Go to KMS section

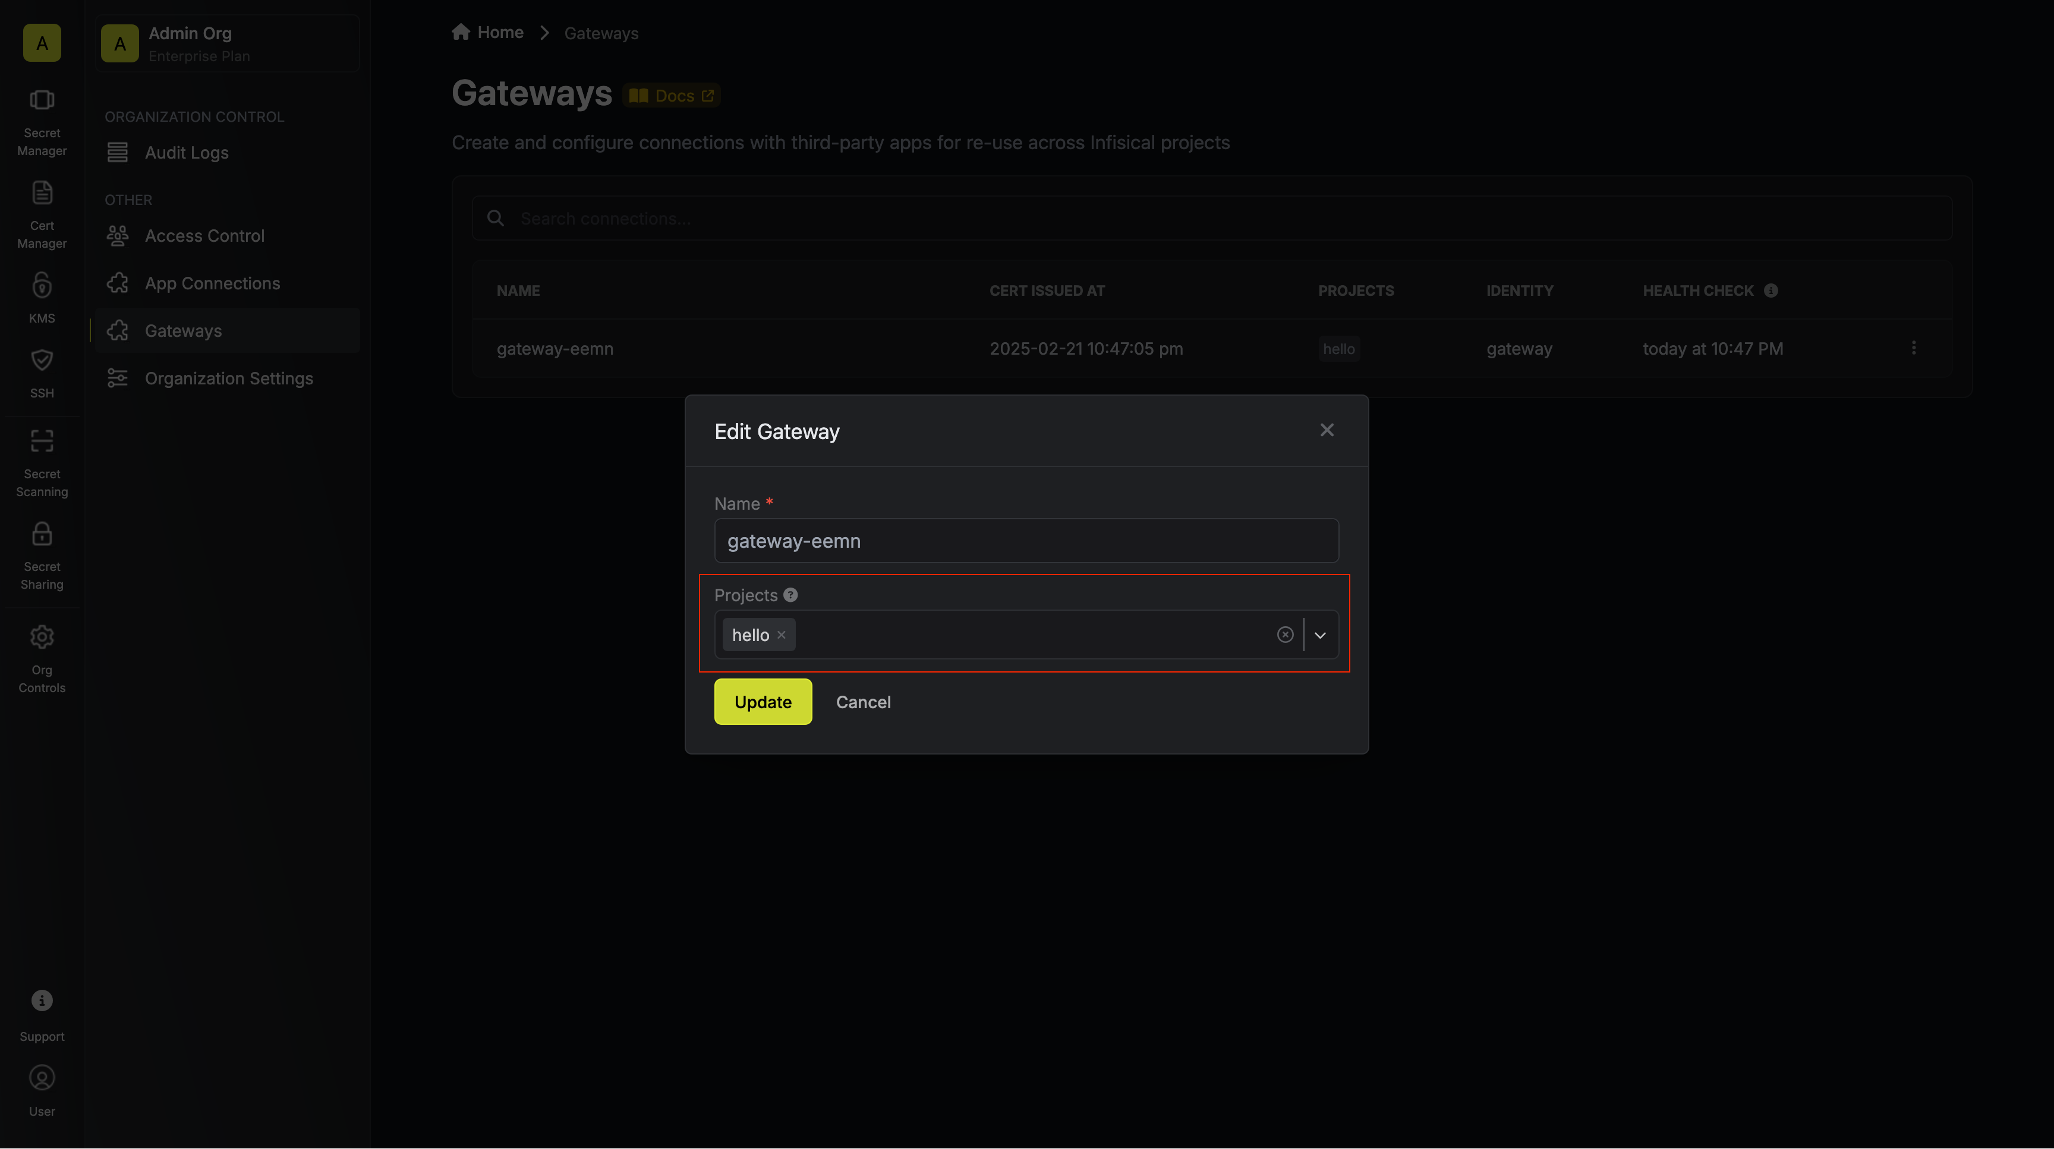point(42,298)
